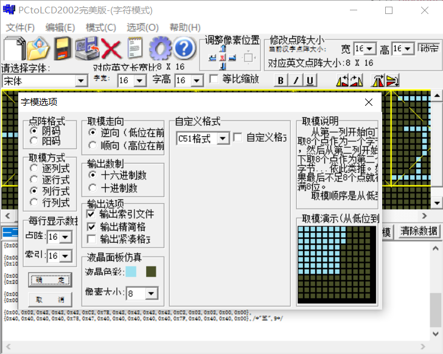Toggle underline U font style
Viewport: 443px width, 354px height.
click(310, 80)
